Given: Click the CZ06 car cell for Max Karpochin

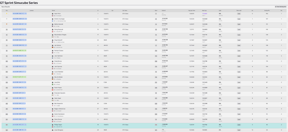Looking at the screenshot, I should click(105, 104).
